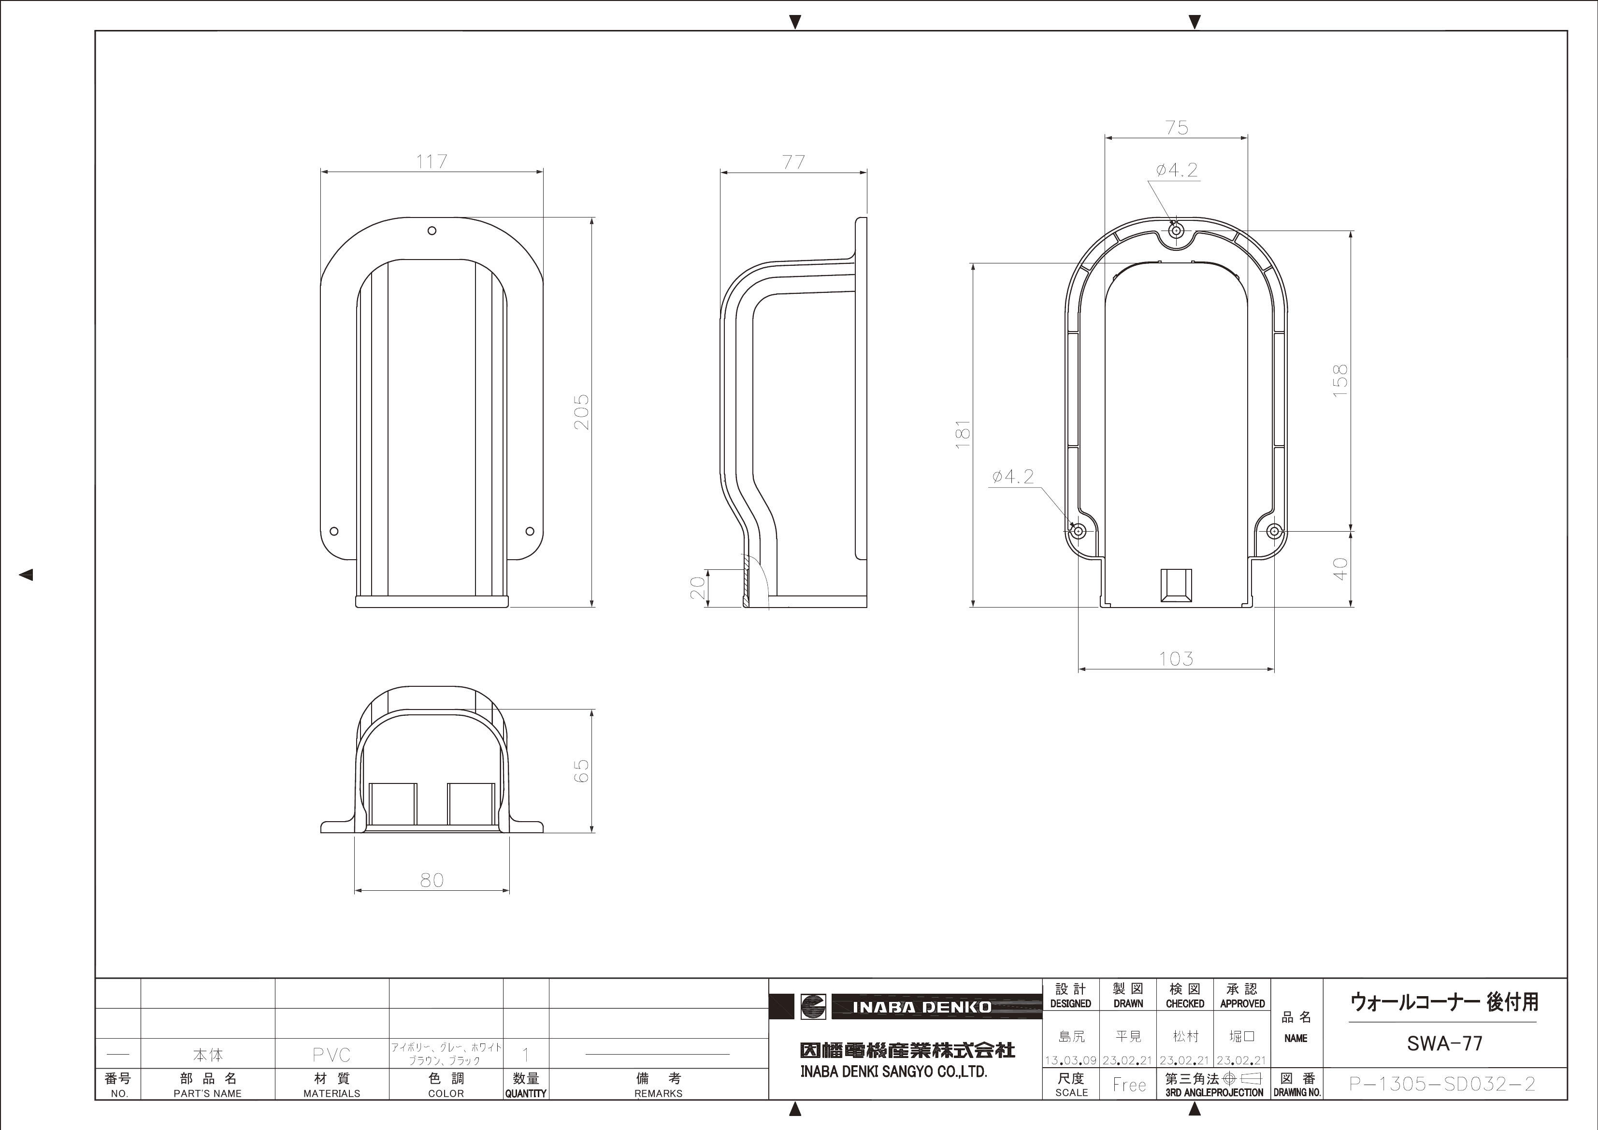This screenshot has height=1130, width=1598.
Task: Click the 20 dimension on side view
Action: (697, 588)
